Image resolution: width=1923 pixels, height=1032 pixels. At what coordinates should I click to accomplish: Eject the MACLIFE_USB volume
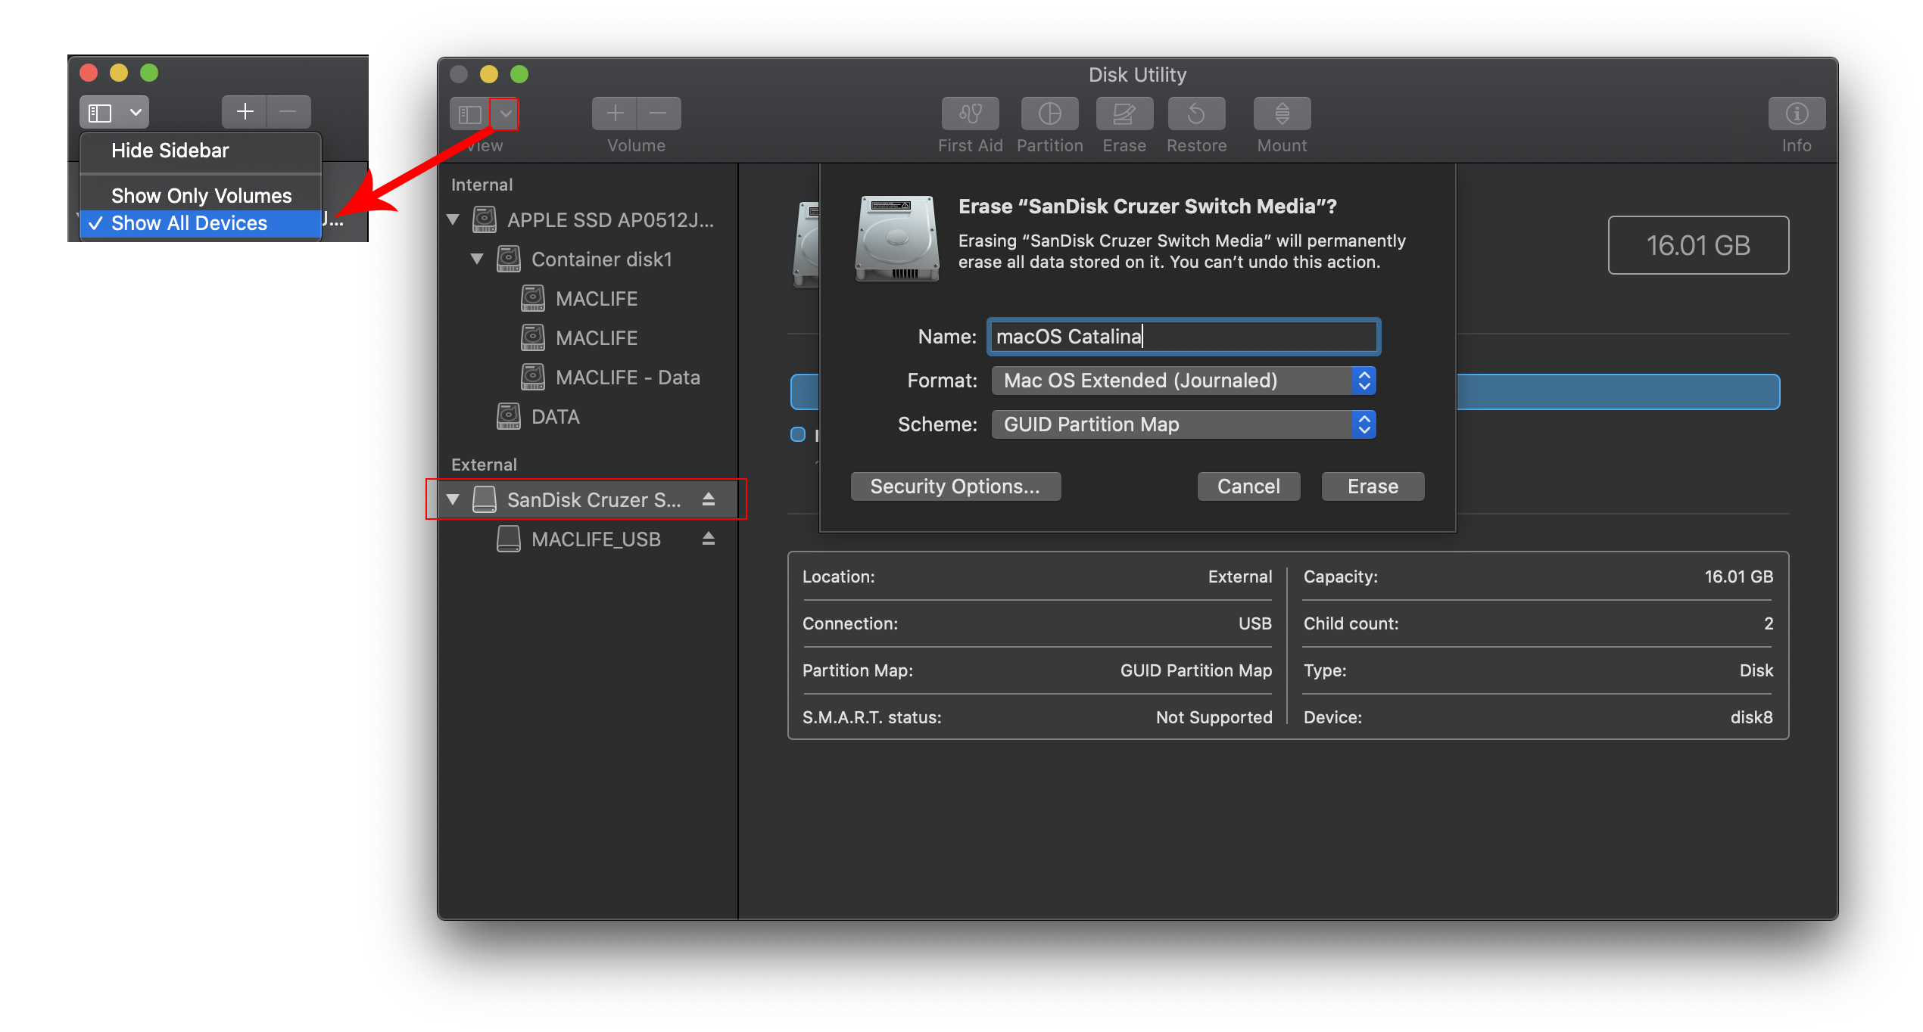[709, 539]
